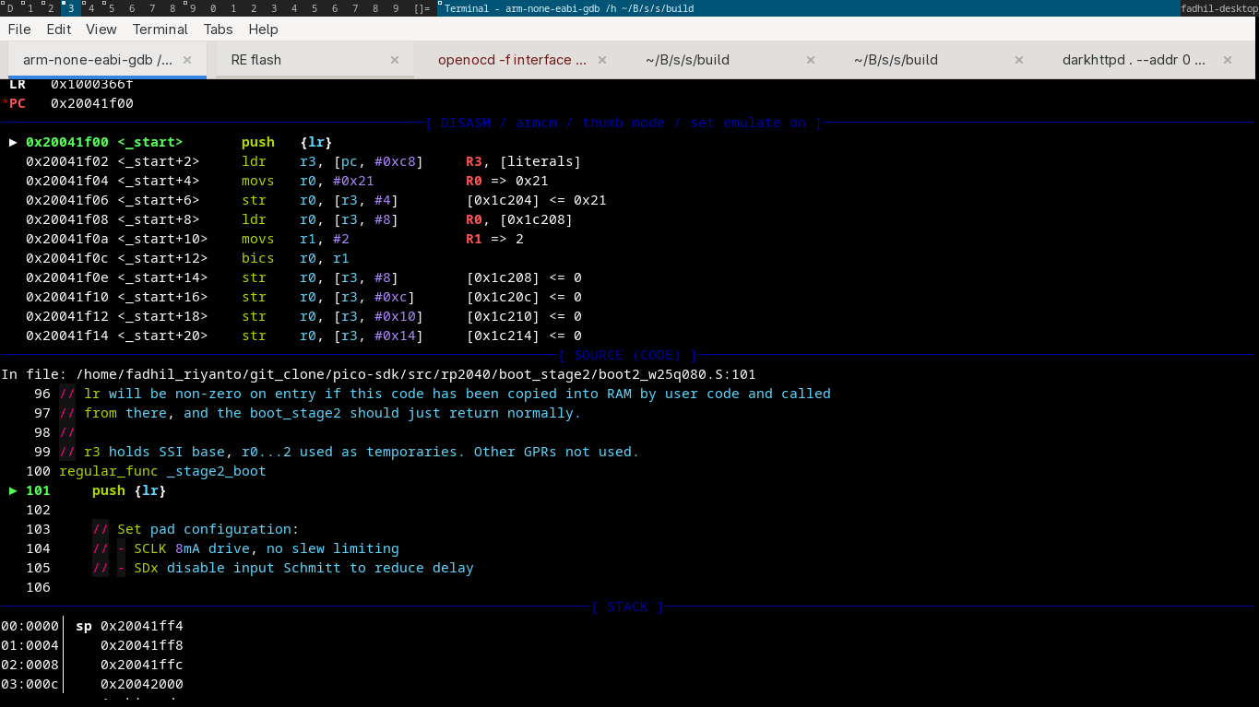
Task: Click the []= layout symbol in top bar
Action: (x=422, y=8)
